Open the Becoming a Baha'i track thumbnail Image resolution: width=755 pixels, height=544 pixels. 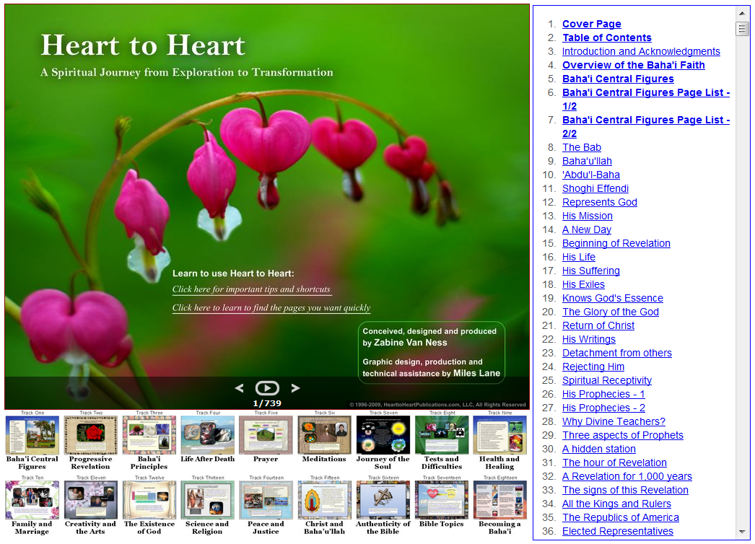coord(499,500)
